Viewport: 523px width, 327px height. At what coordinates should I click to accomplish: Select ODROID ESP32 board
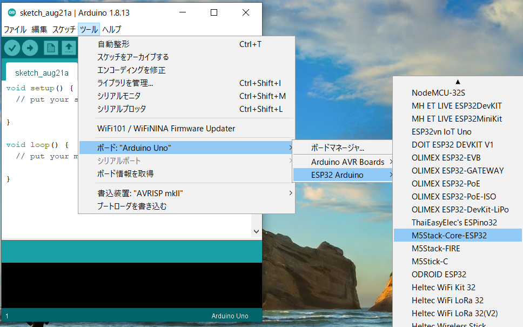pos(458,275)
